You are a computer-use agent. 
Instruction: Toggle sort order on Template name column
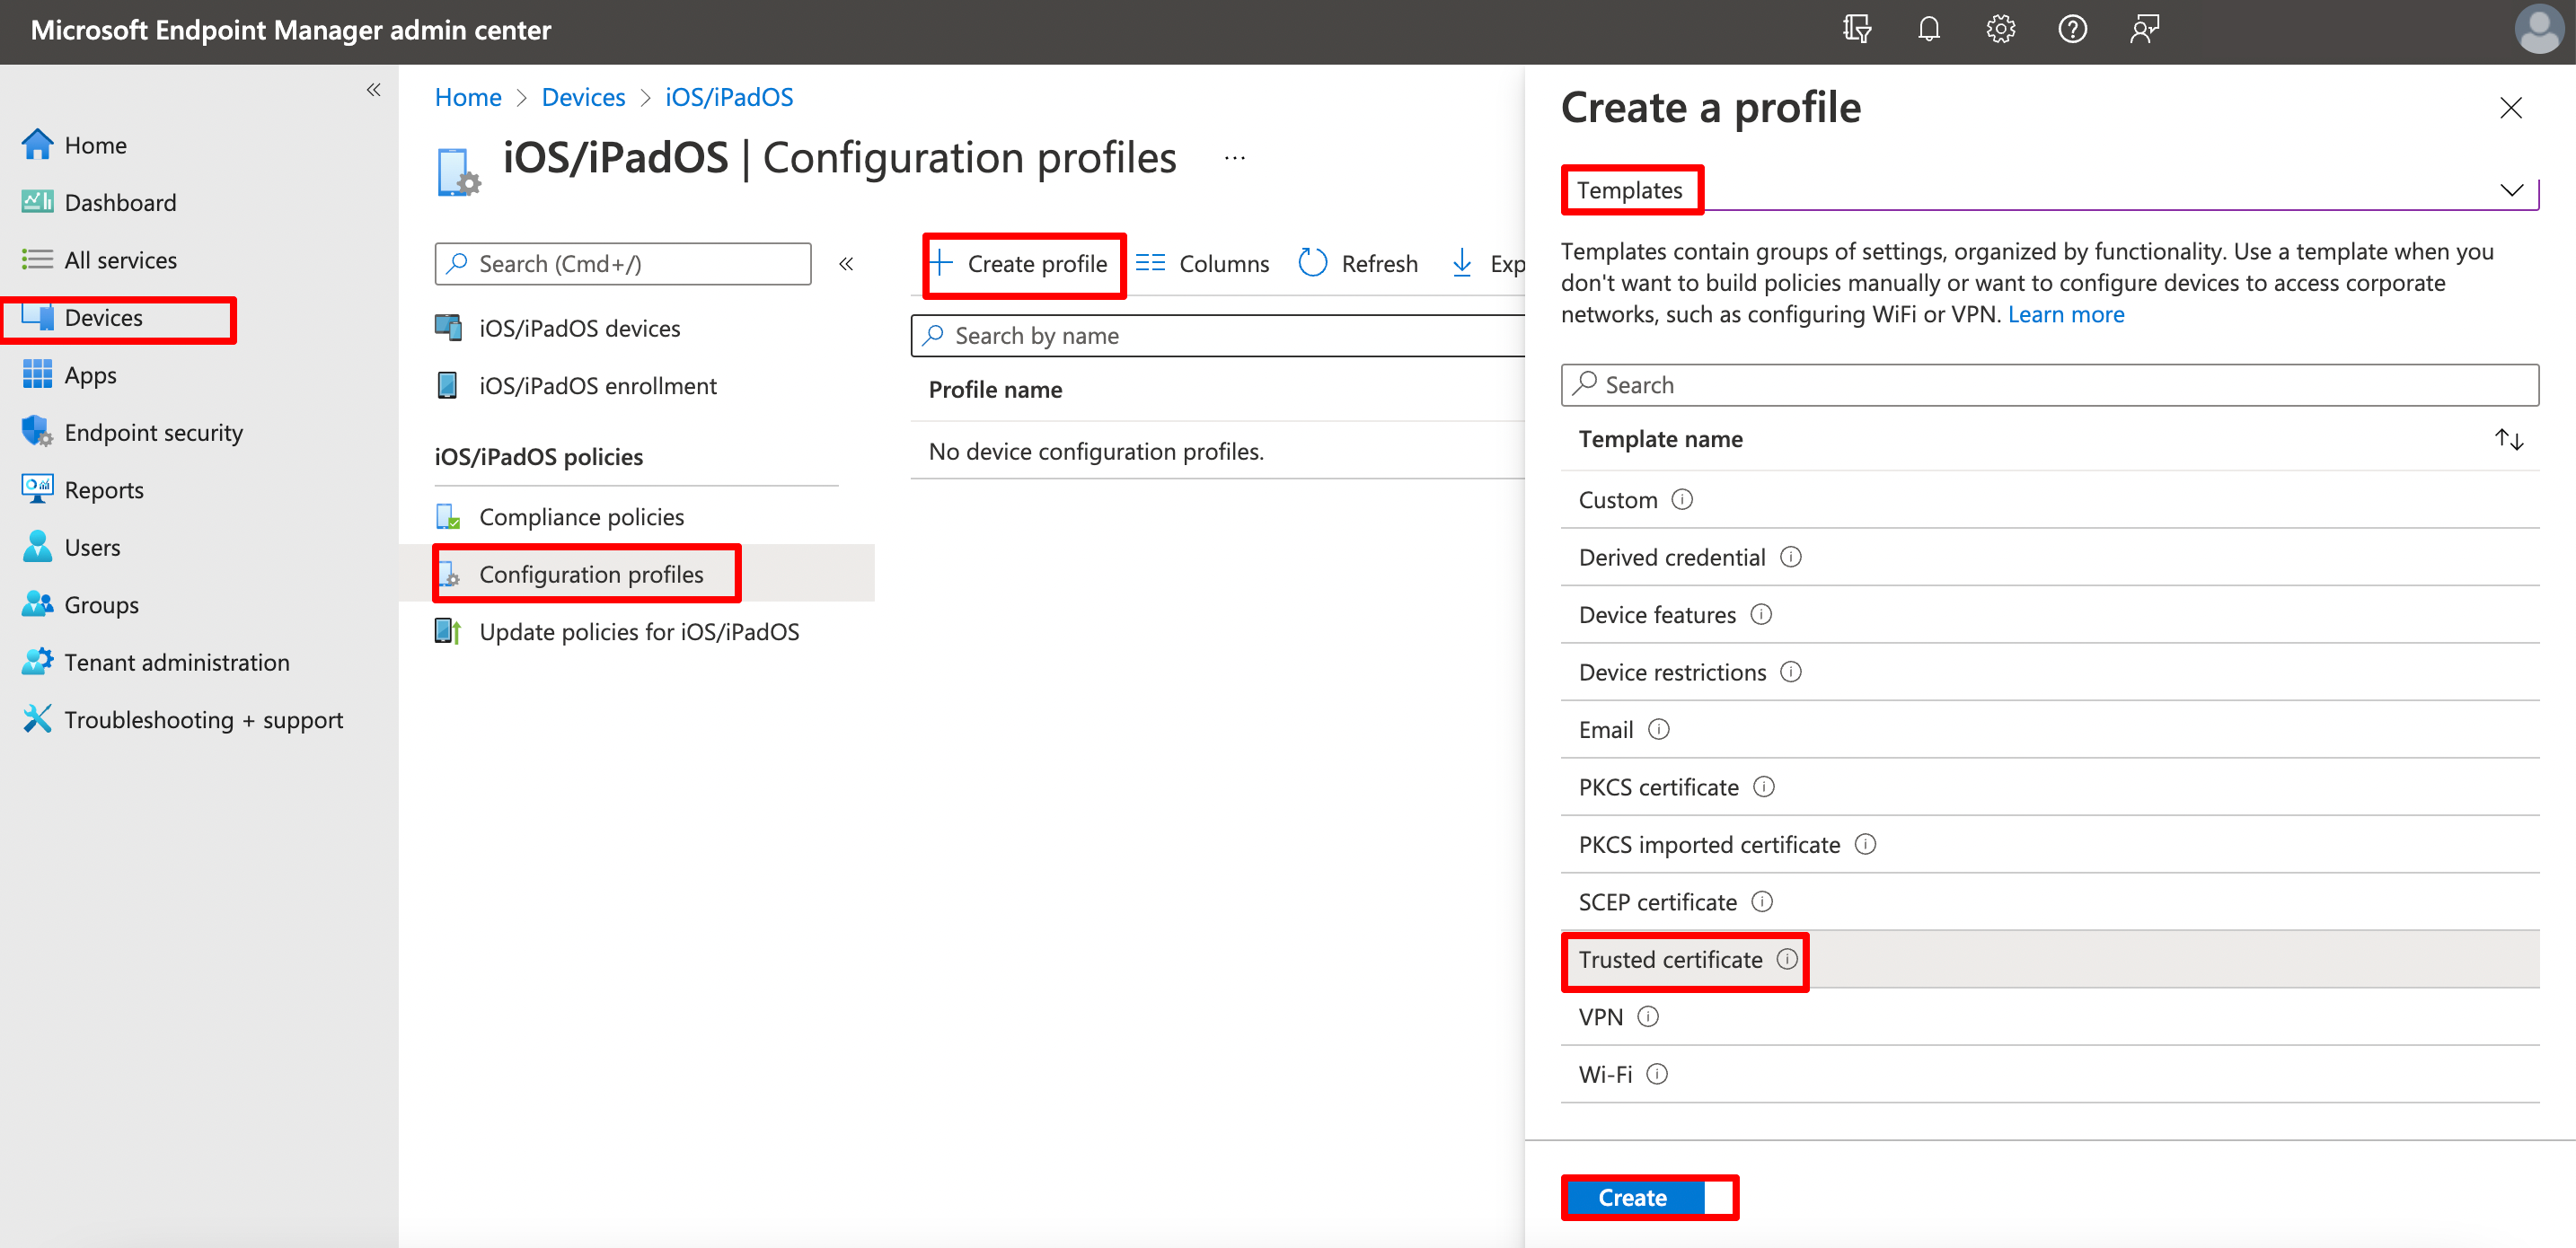(2509, 439)
